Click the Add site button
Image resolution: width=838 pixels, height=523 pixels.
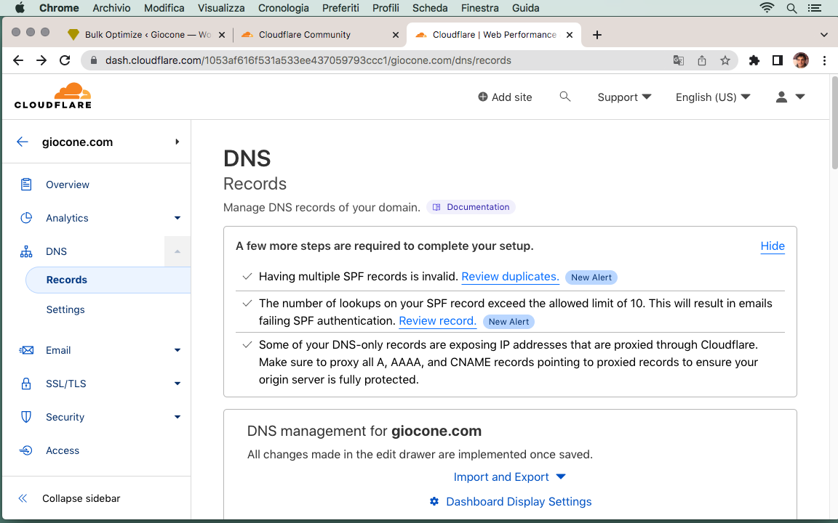pyautogui.click(x=505, y=97)
